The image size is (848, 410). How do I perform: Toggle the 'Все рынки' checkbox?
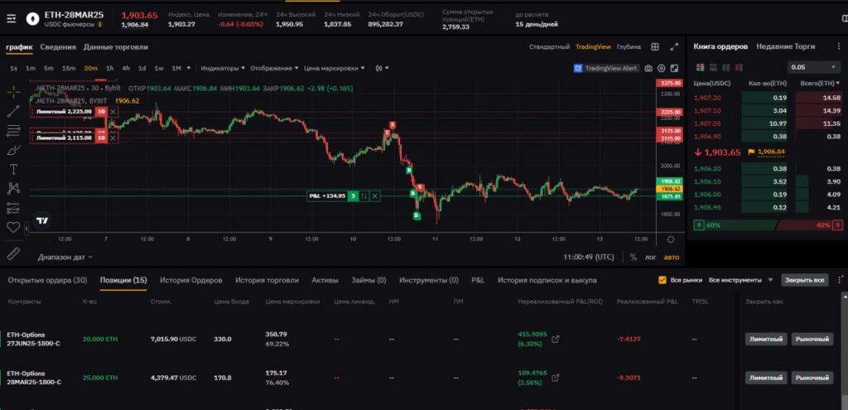click(x=662, y=280)
